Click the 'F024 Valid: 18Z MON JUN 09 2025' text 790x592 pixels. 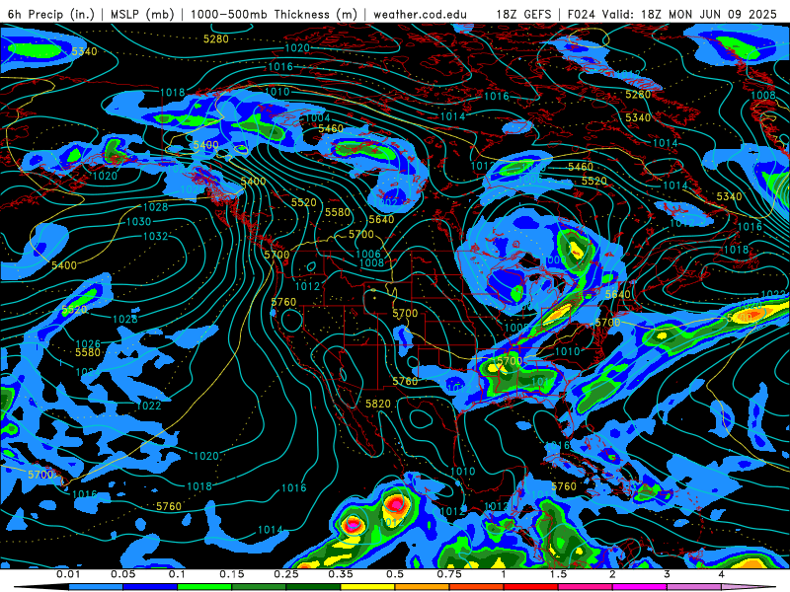(672, 14)
